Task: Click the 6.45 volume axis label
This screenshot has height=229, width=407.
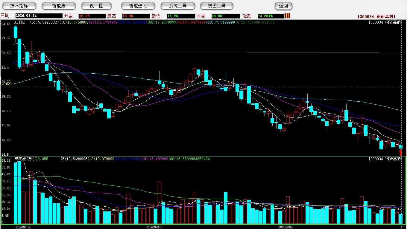Action: 5,216
